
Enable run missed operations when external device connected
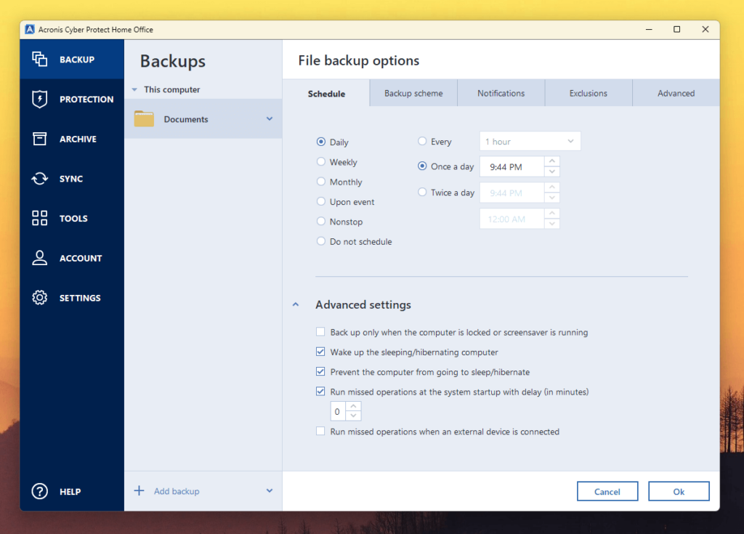(x=320, y=431)
